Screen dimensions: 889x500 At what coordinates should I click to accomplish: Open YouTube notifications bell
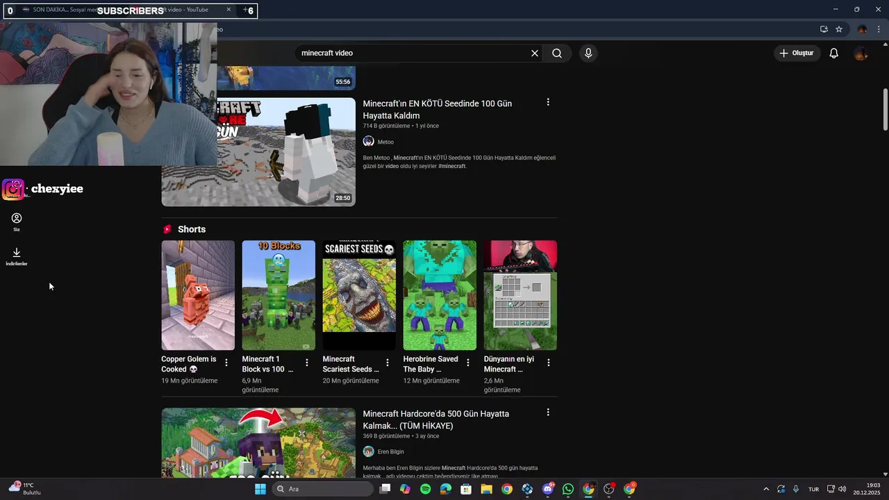834,53
